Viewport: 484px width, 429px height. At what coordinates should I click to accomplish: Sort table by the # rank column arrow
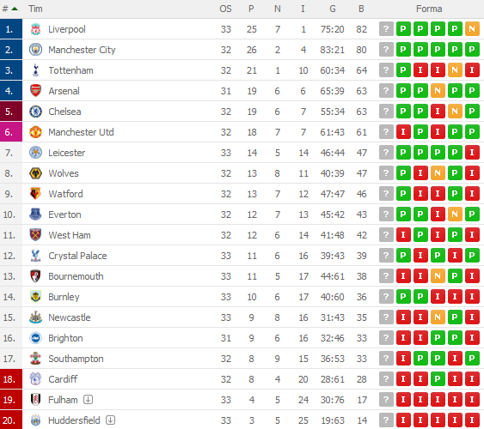(x=15, y=9)
